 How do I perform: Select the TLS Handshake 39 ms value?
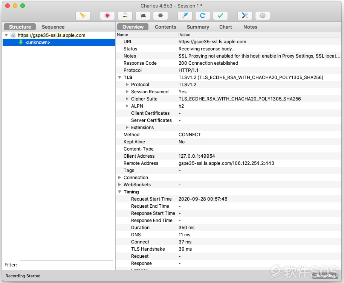pyautogui.click(x=185, y=249)
